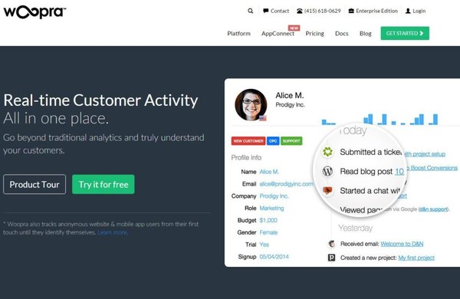Viewport: 460px width, 299px height.
Task: Click the green Get Started button
Action: pyautogui.click(x=405, y=33)
